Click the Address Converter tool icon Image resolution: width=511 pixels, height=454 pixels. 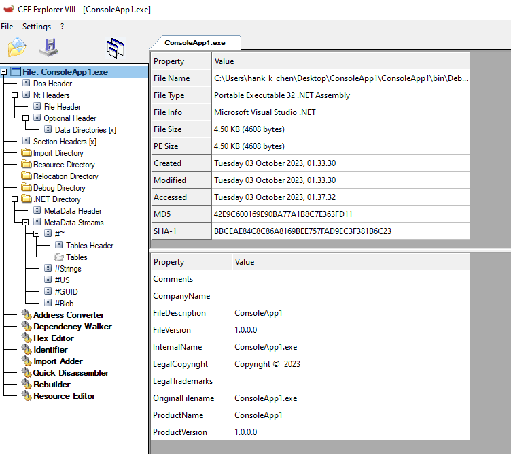click(27, 314)
